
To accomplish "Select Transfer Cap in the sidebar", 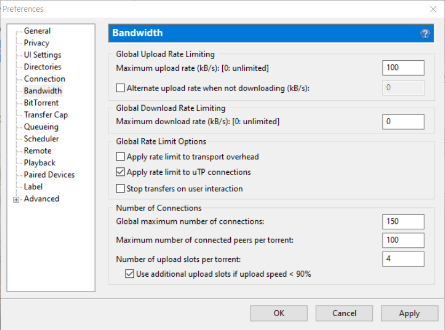I will click(x=43, y=115).
